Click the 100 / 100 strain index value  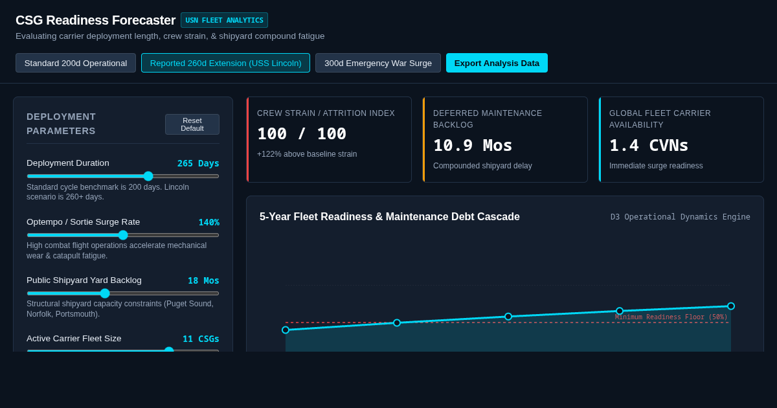tap(302, 133)
